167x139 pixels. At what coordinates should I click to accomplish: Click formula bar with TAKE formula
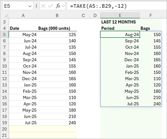coord(117,6)
